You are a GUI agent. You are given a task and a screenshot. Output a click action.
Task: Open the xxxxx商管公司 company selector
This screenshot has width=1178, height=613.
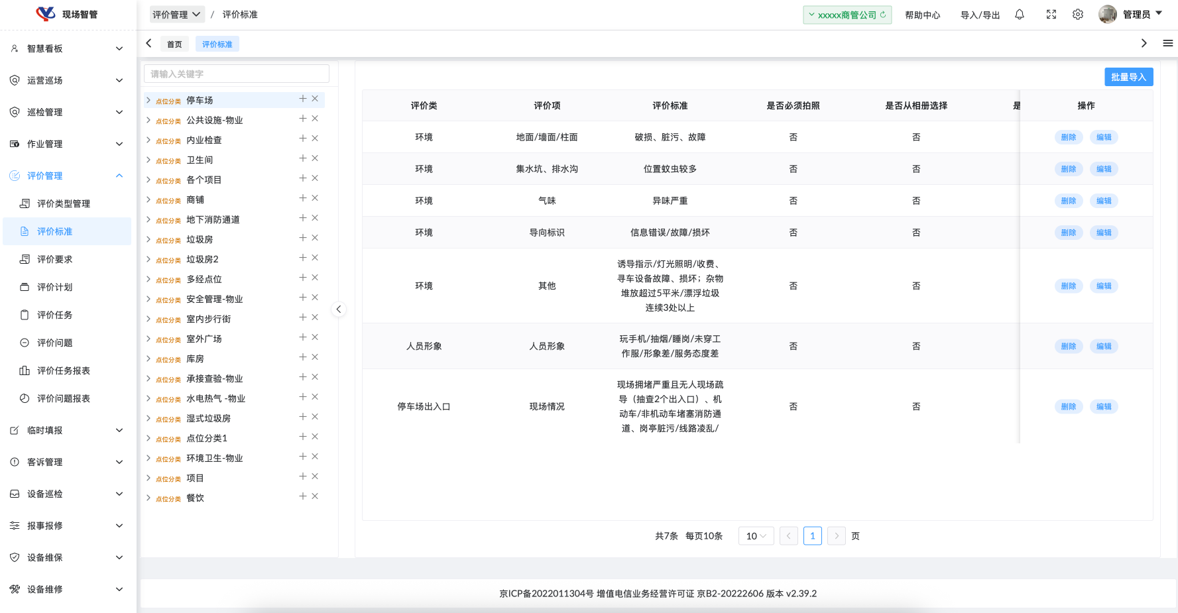pos(847,15)
